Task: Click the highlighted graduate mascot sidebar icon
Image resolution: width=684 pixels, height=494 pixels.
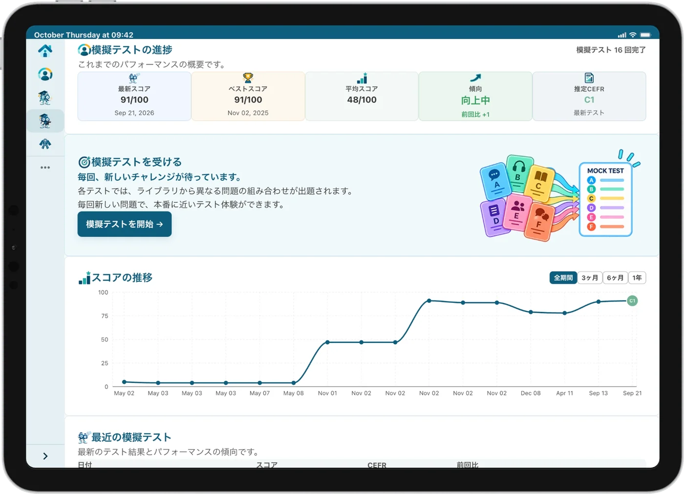Action: coord(45,121)
